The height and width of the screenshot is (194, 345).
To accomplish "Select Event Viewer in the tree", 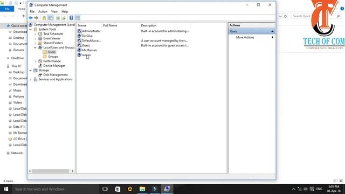I will click(x=52, y=38).
